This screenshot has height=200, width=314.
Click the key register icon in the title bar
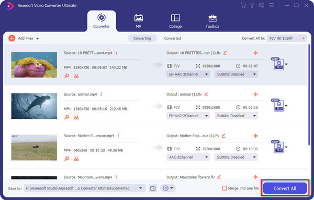tap(252, 5)
